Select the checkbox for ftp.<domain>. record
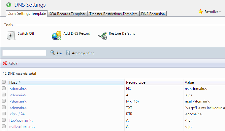 (x=4, y=120)
